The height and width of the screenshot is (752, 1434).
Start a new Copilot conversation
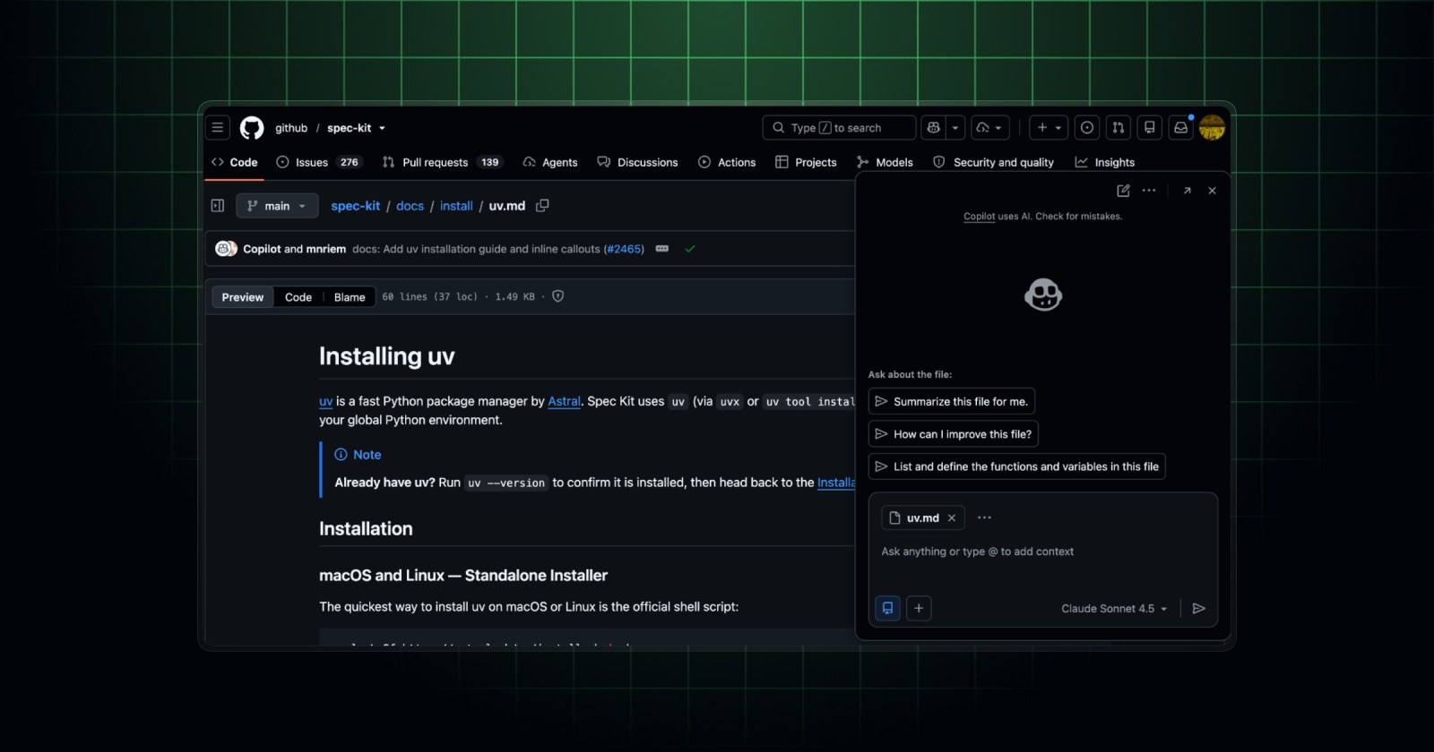pos(1123,191)
